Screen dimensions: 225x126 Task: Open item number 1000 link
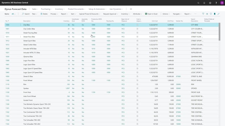point(7,25)
